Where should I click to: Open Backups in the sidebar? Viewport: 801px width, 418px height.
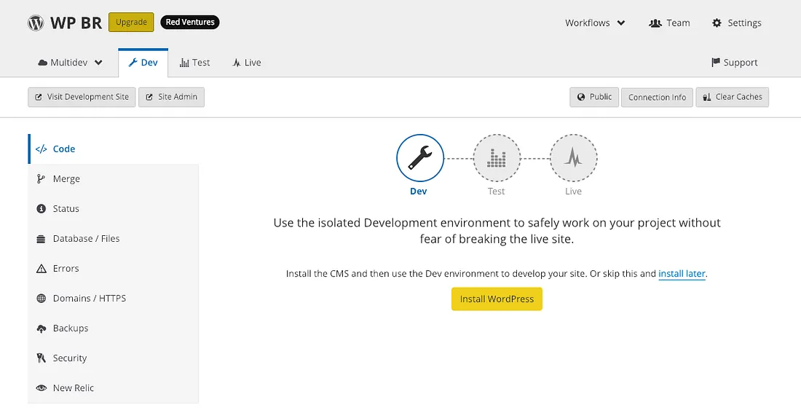pyautogui.click(x=70, y=328)
